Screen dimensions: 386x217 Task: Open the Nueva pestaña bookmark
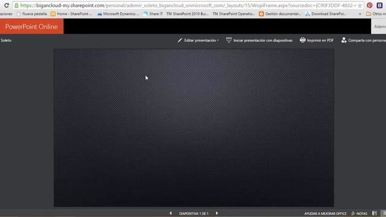pyautogui.click(x=32, y=14)
